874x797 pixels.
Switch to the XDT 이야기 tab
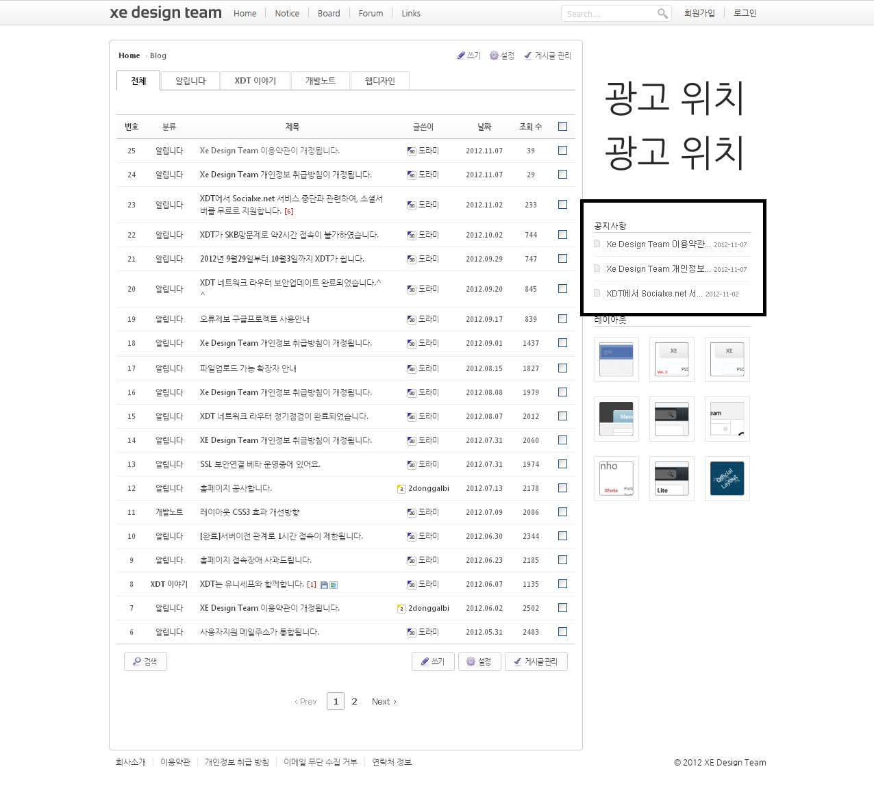pyautogui.click(x=255, y=81)
